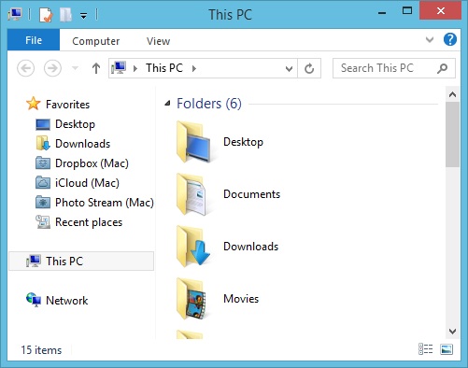Click the Downloads folder label in Folders

point(250,247)
